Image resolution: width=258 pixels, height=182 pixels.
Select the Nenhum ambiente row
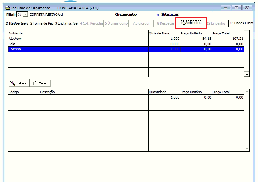click(126, 39)
